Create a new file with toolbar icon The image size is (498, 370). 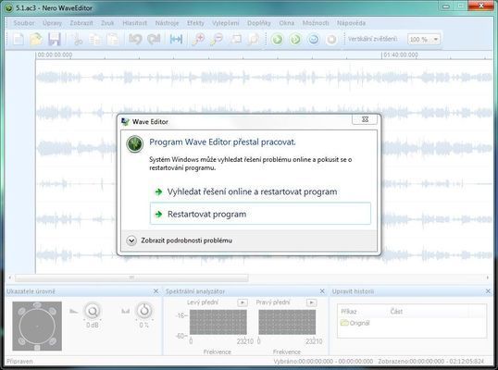tap(19, 40)
